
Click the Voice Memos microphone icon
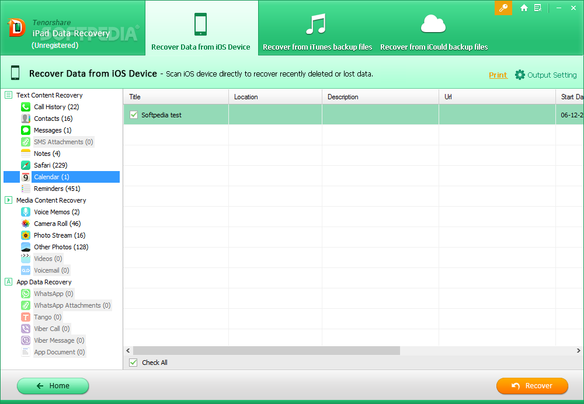(x=26, y=212)
